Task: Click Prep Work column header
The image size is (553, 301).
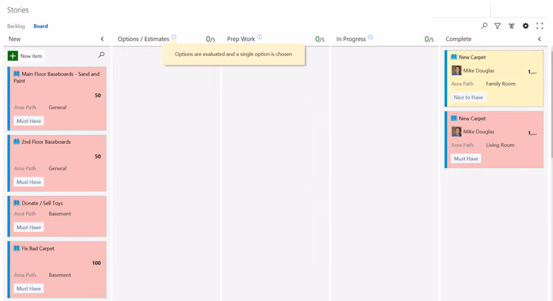Action: click(241, 39)
